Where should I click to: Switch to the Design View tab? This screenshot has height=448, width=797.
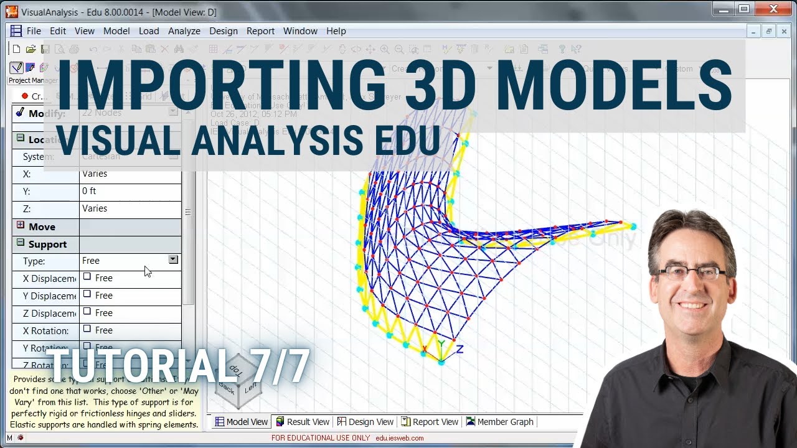pyautogui.click(x=365, y=422)
